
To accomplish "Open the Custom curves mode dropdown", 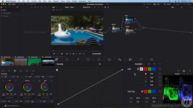I will click(140, 64).
